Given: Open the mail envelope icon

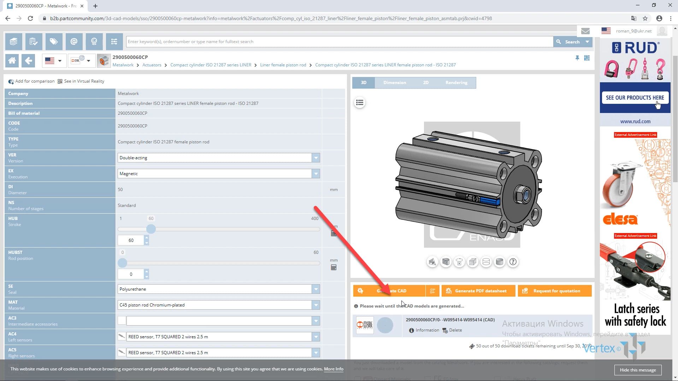Looking at the screenshot, I should [585, 31].
